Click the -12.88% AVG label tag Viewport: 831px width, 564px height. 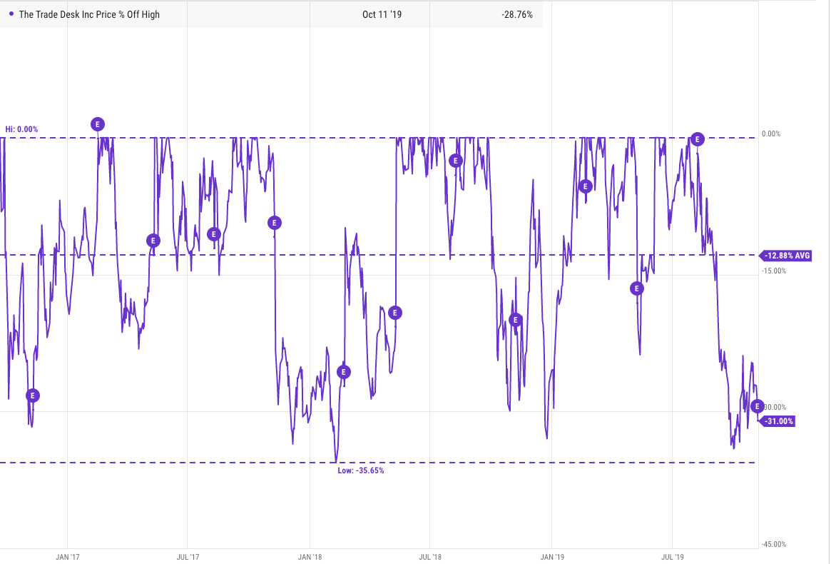point(787,256)
